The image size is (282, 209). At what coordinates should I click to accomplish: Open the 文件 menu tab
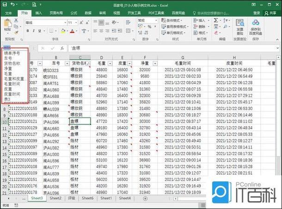click(8, 13)
